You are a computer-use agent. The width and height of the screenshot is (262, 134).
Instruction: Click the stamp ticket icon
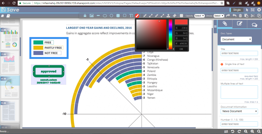[x=174, y=16]
